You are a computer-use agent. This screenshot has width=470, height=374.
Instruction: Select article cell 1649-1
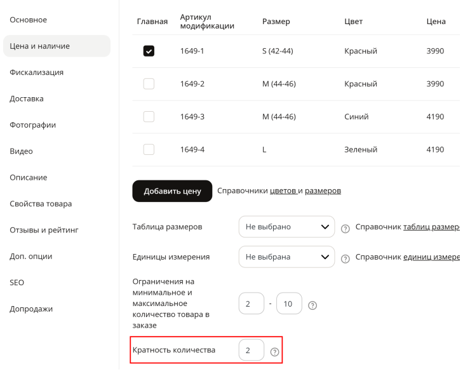192,51
